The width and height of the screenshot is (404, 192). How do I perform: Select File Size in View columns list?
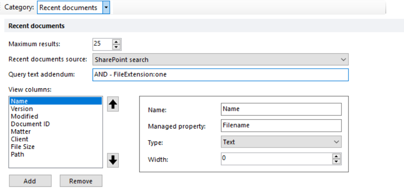tap(56, 147)
